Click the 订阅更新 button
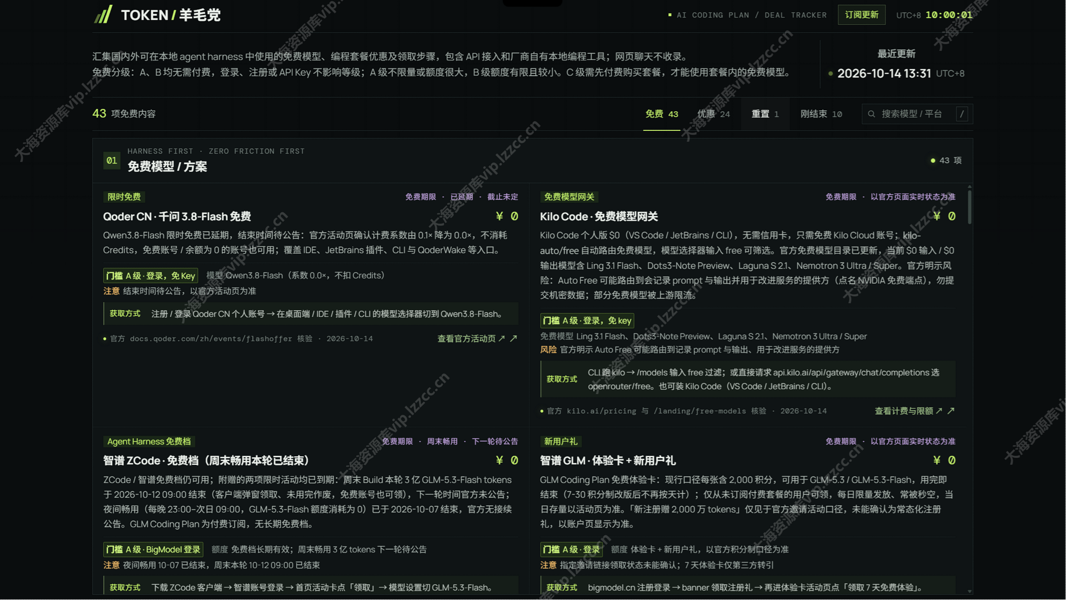1066x600 pixels. click(x=861, y=15)
